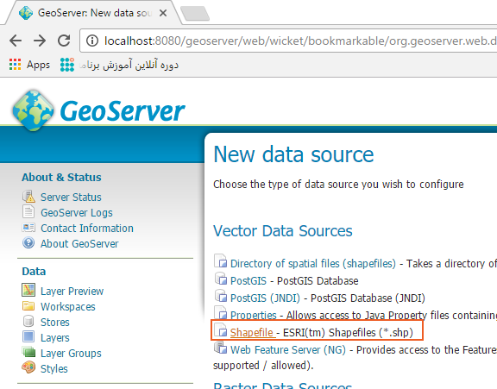Click the Workspaces folder icon
Screen dimensions: 497x389
coord(28,305)
